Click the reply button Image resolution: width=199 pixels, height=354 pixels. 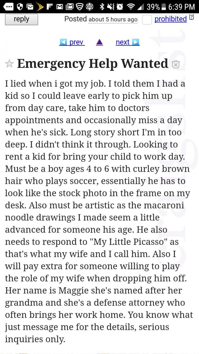click(x=21, y=19)
